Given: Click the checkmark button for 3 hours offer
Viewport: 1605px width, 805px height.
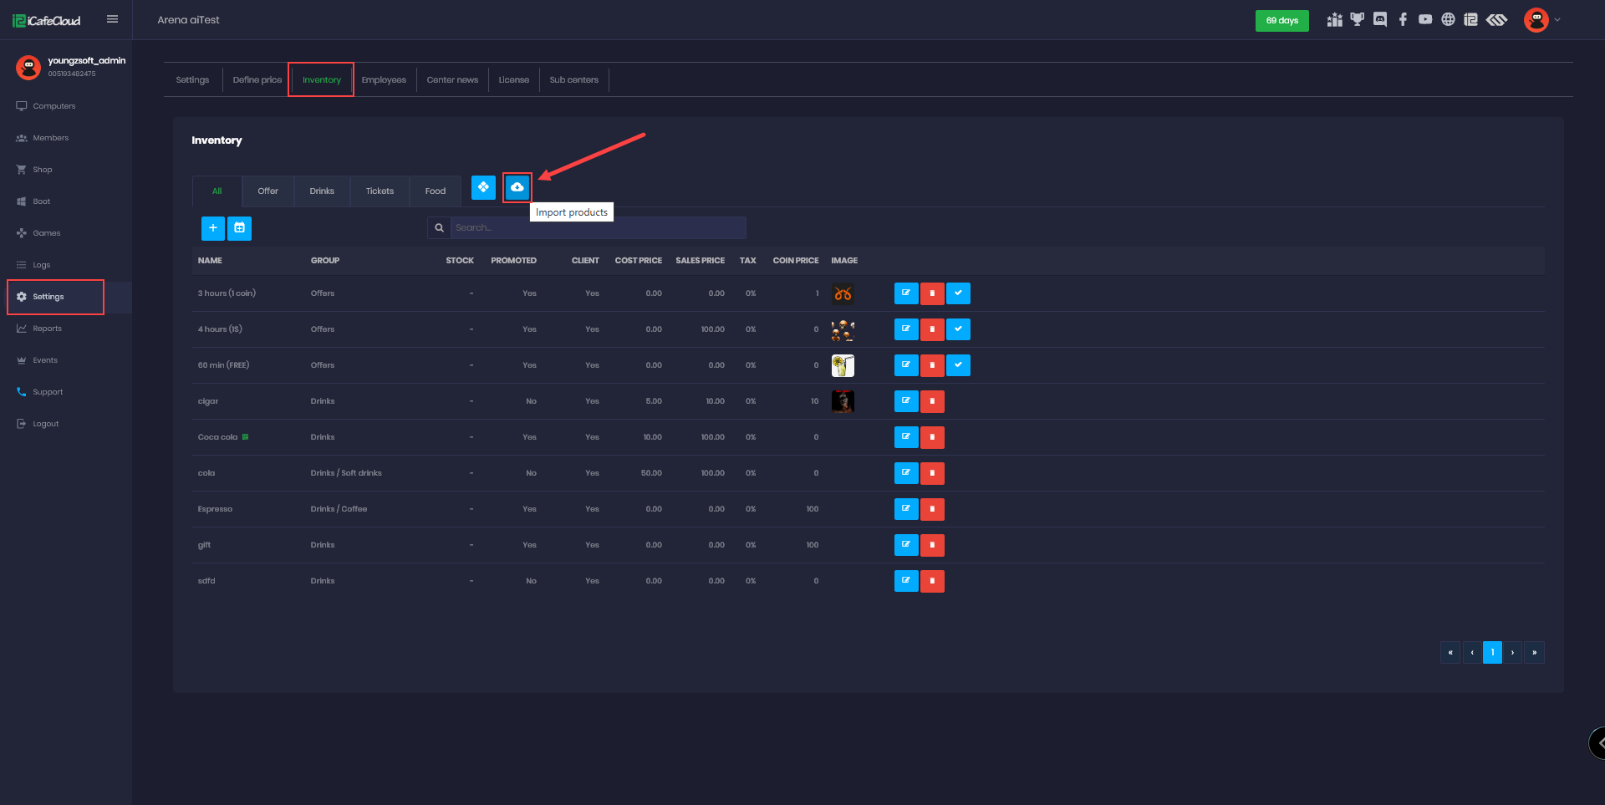Looking at the screenshot, I should coord(958,293).
